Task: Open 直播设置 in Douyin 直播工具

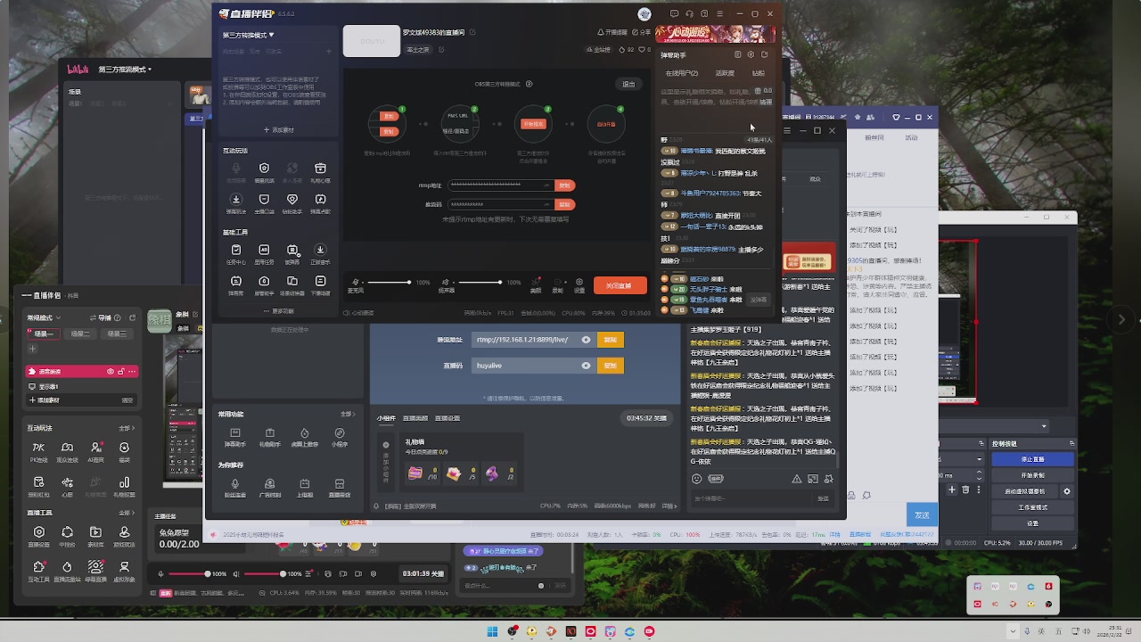Action: tap(38, 535)
